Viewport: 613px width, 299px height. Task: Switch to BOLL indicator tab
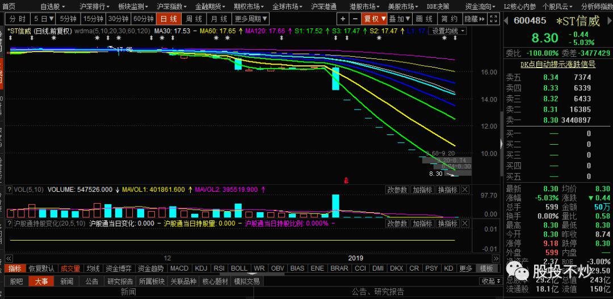(x=240, y=268)
